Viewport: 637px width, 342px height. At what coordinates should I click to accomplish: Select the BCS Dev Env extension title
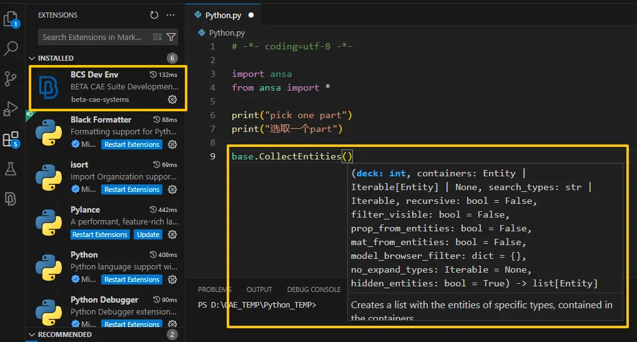94,74
